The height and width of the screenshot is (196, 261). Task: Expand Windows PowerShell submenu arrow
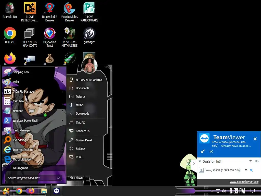click(x=62, y=120)
